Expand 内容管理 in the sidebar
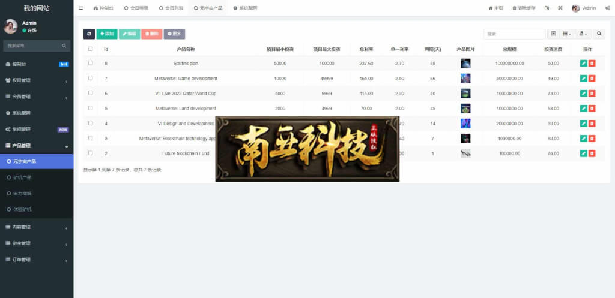 [x=37, y=227]
